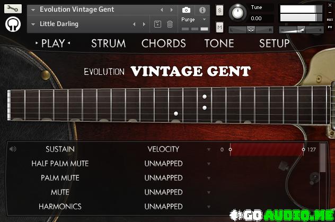Delete the snapshot with the trash icon
The image size is (335, 222).
pyautogui.click(x=170, y=24)
